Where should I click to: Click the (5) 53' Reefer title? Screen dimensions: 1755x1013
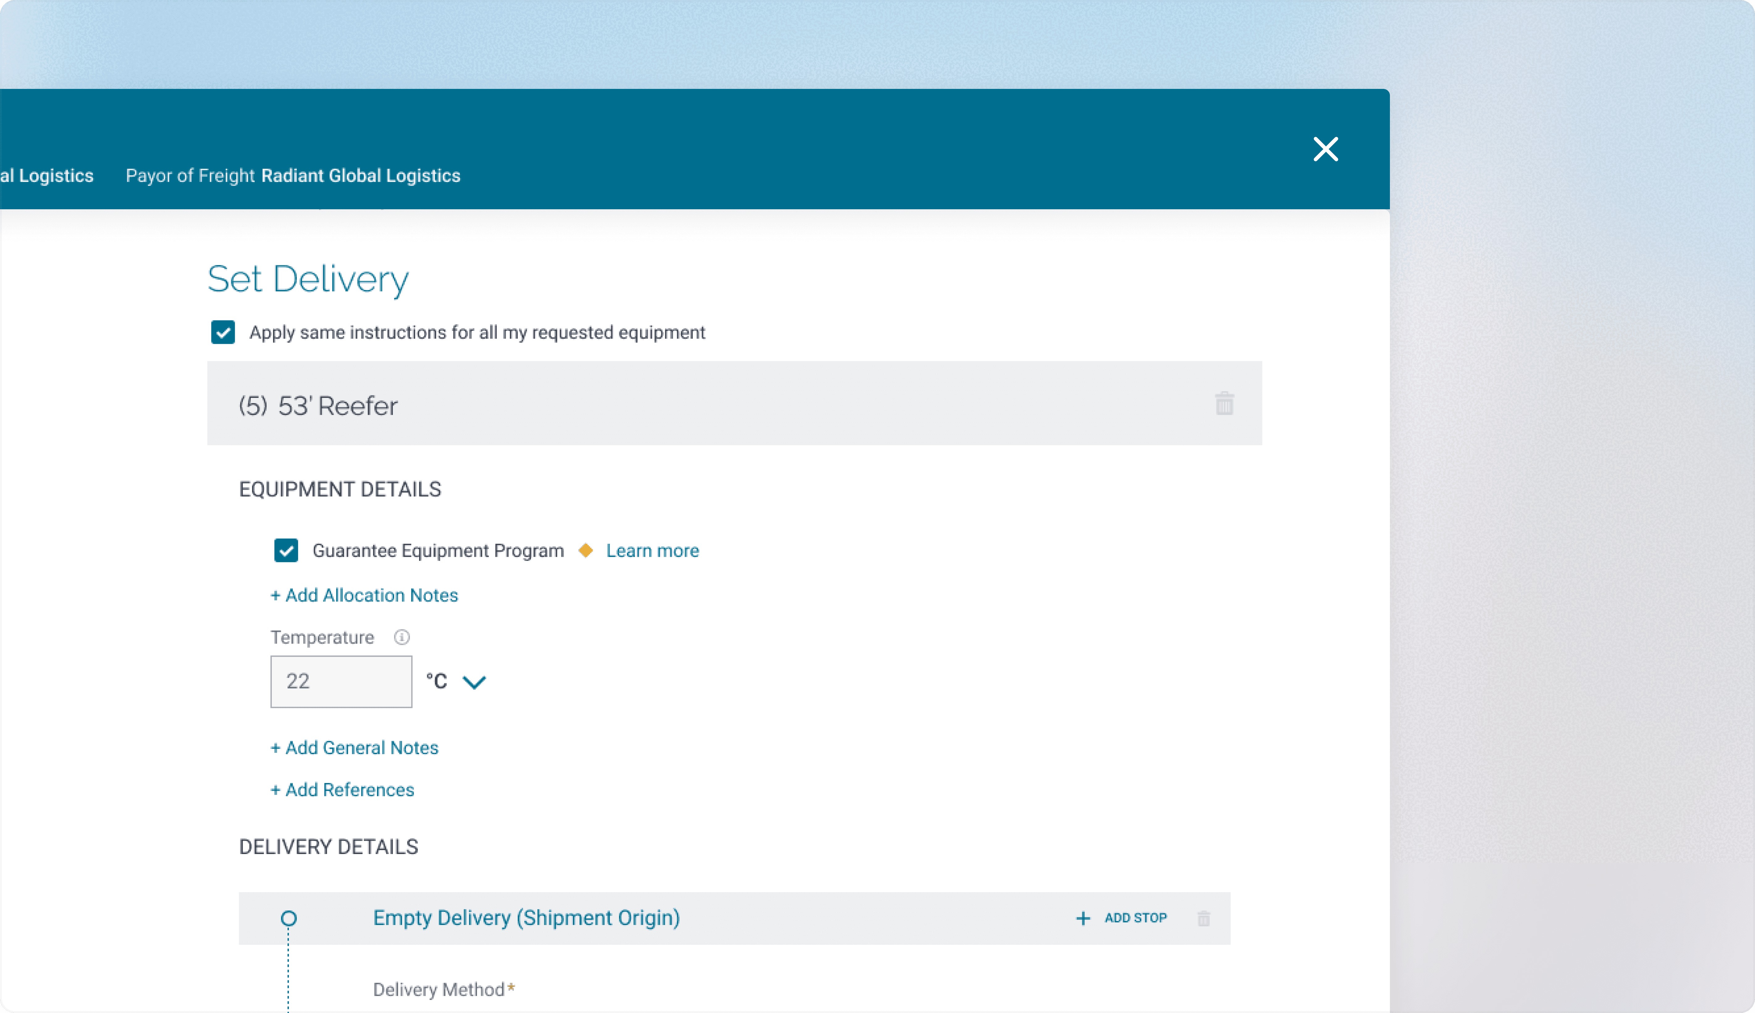[318, 406]
